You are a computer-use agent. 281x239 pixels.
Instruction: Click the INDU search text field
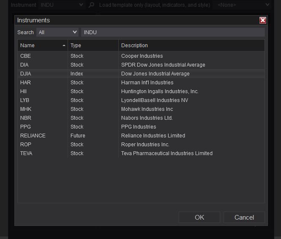pyautogui.click(x=173, y=32)
